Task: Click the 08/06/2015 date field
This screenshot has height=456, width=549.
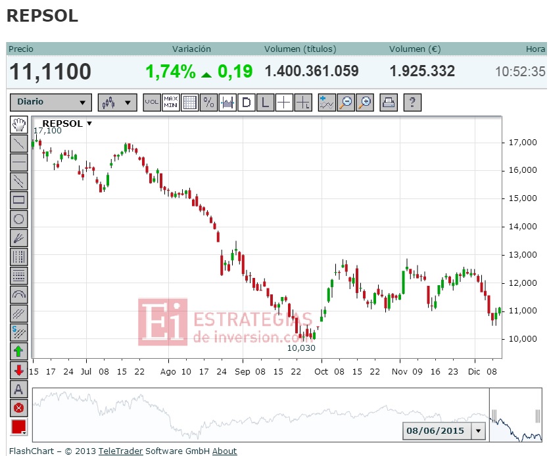Action: (x=437, y=431)
